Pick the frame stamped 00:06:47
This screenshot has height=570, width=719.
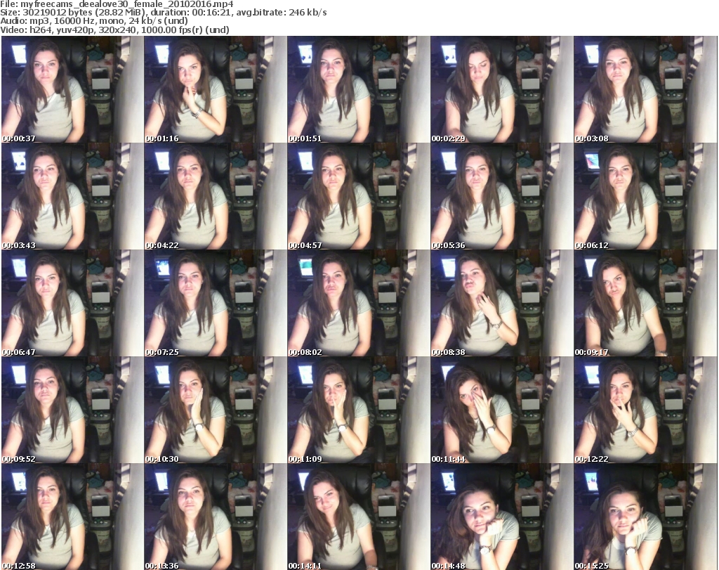pyautogui.click(x=72, y=304)
